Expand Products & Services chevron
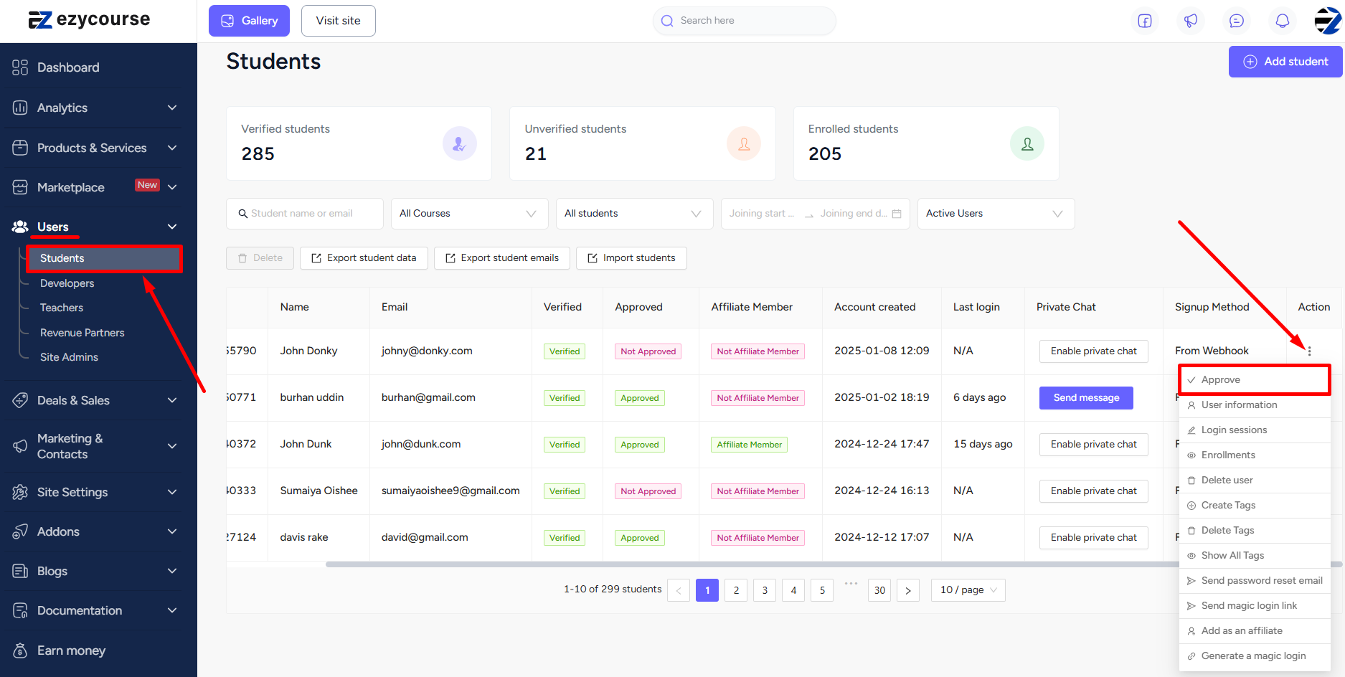The height and width of the screenshot is (677, 1345). [172, 148]
